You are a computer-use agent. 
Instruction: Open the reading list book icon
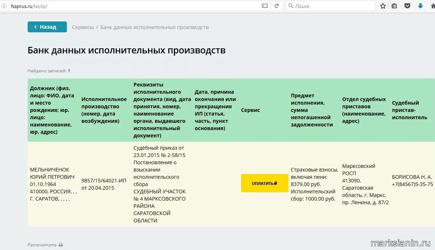(x=264, y=6)
